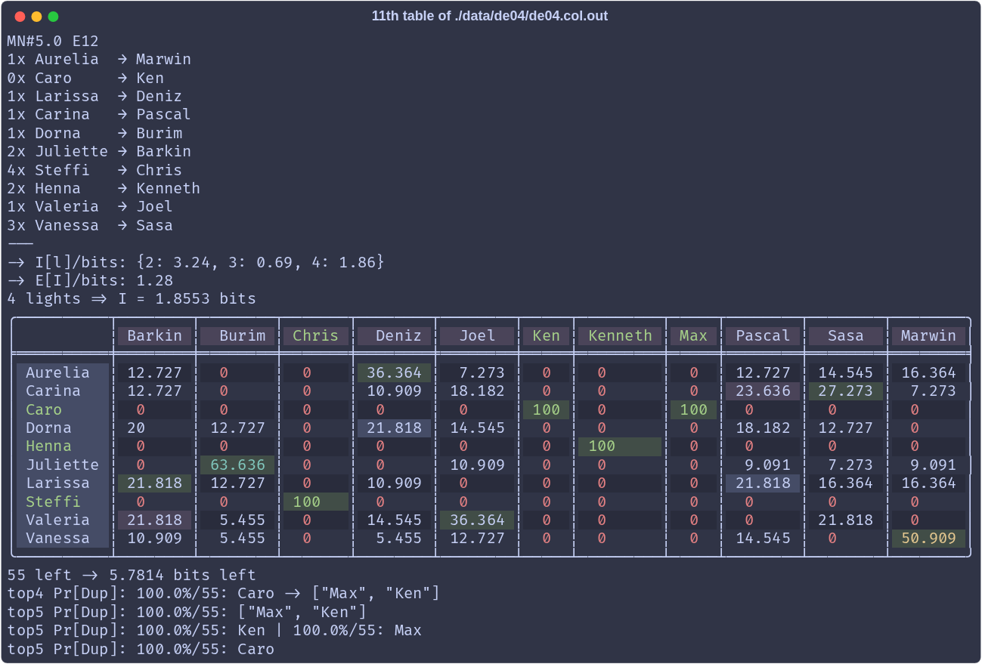This screenshot has width=982, height=664.
Task: Click the Deniz column header
Action: pyautogui.click(x=394, y=336)
